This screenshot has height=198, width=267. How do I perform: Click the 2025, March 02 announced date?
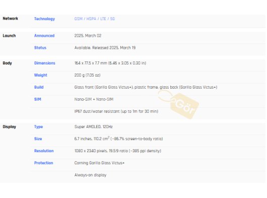(88, 36)
